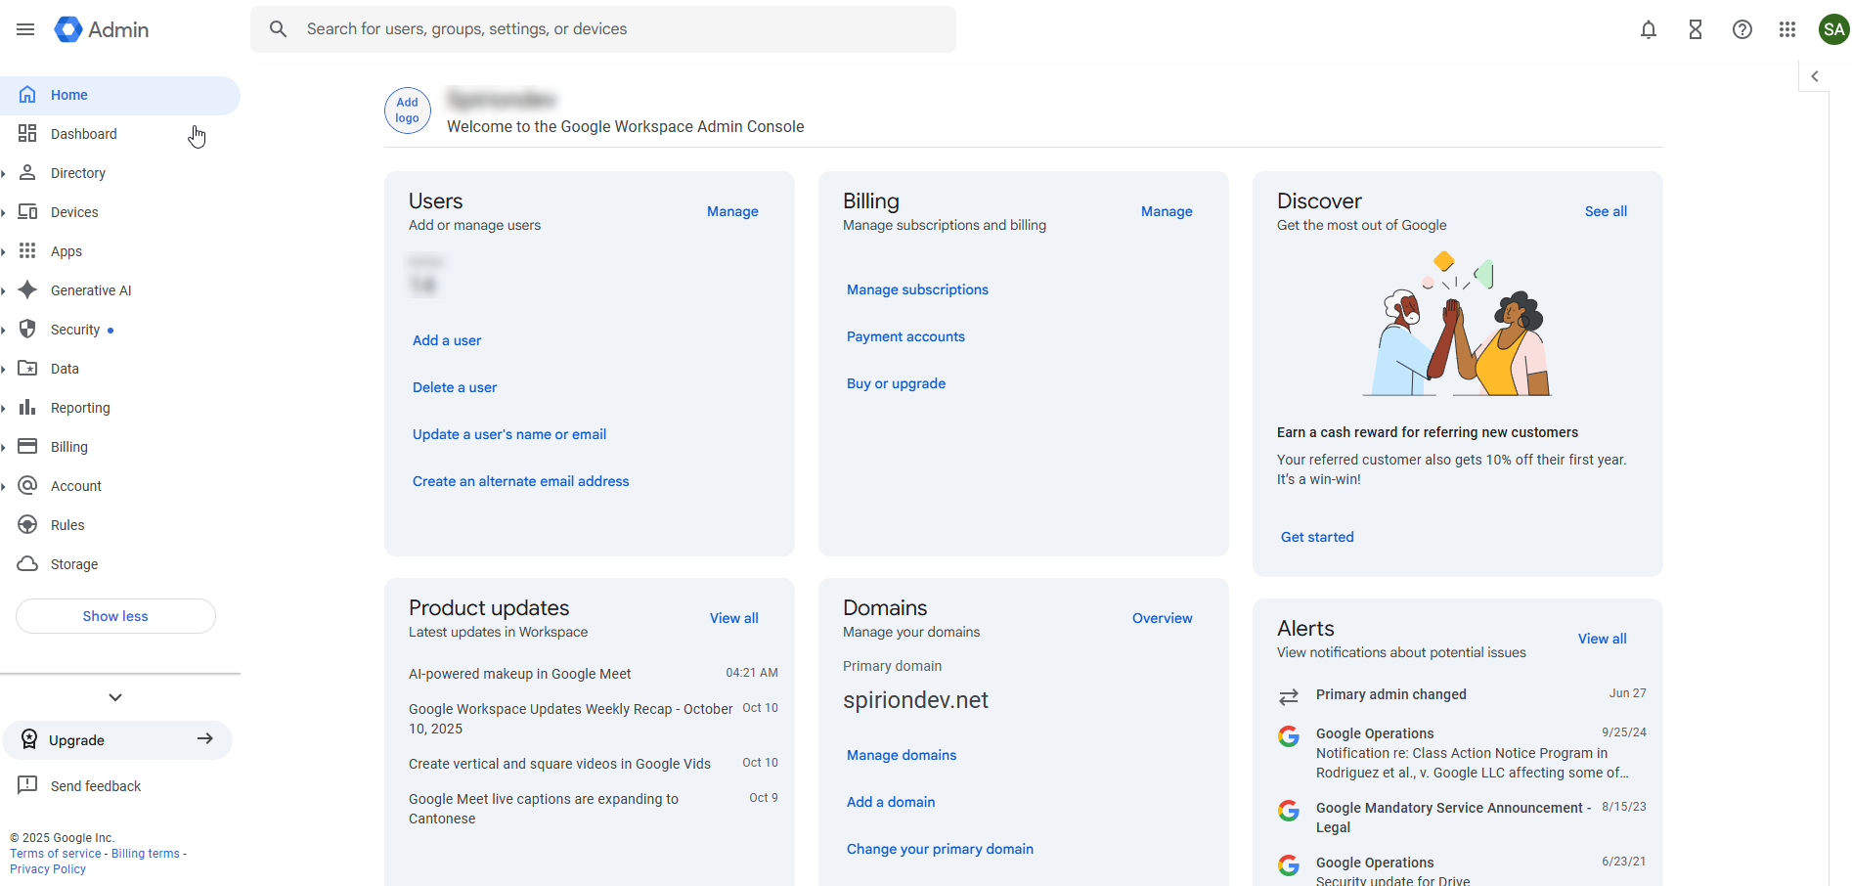
Task: Expand the Directory section in sidebar
Action: 4,174
